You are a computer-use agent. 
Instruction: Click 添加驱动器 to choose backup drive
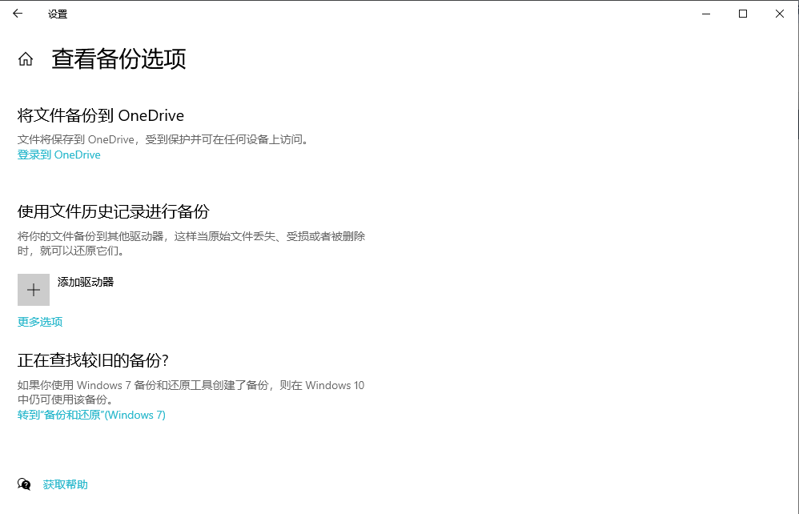(x=87, y=283)
